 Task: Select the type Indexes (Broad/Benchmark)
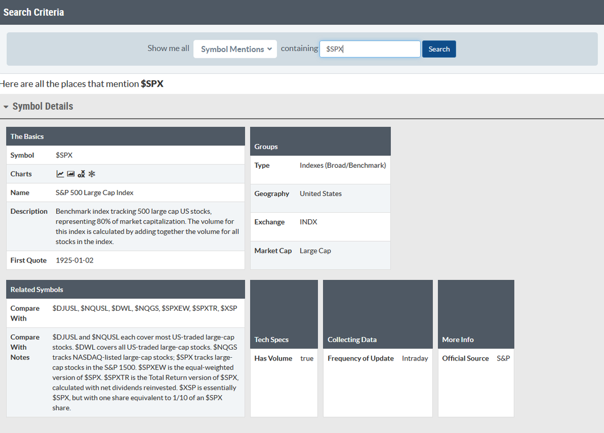(343, 166)
